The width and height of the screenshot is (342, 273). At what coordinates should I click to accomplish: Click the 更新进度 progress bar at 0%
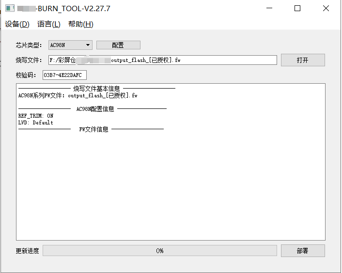(x=160, y=251)
